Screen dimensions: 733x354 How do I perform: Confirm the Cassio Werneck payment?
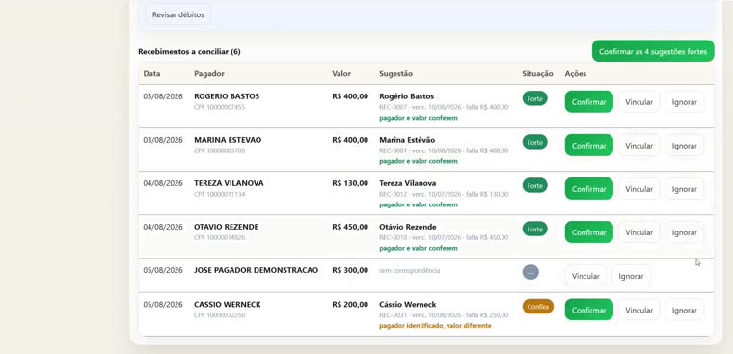588,310
